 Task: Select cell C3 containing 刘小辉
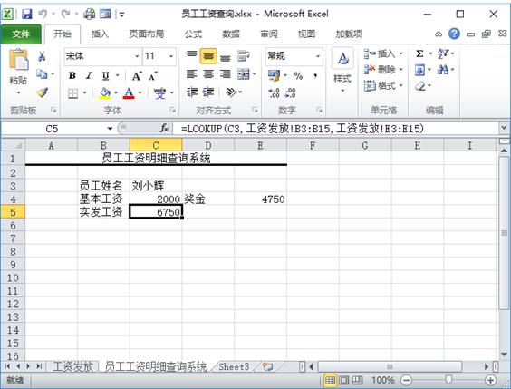(x=156, y=186)
